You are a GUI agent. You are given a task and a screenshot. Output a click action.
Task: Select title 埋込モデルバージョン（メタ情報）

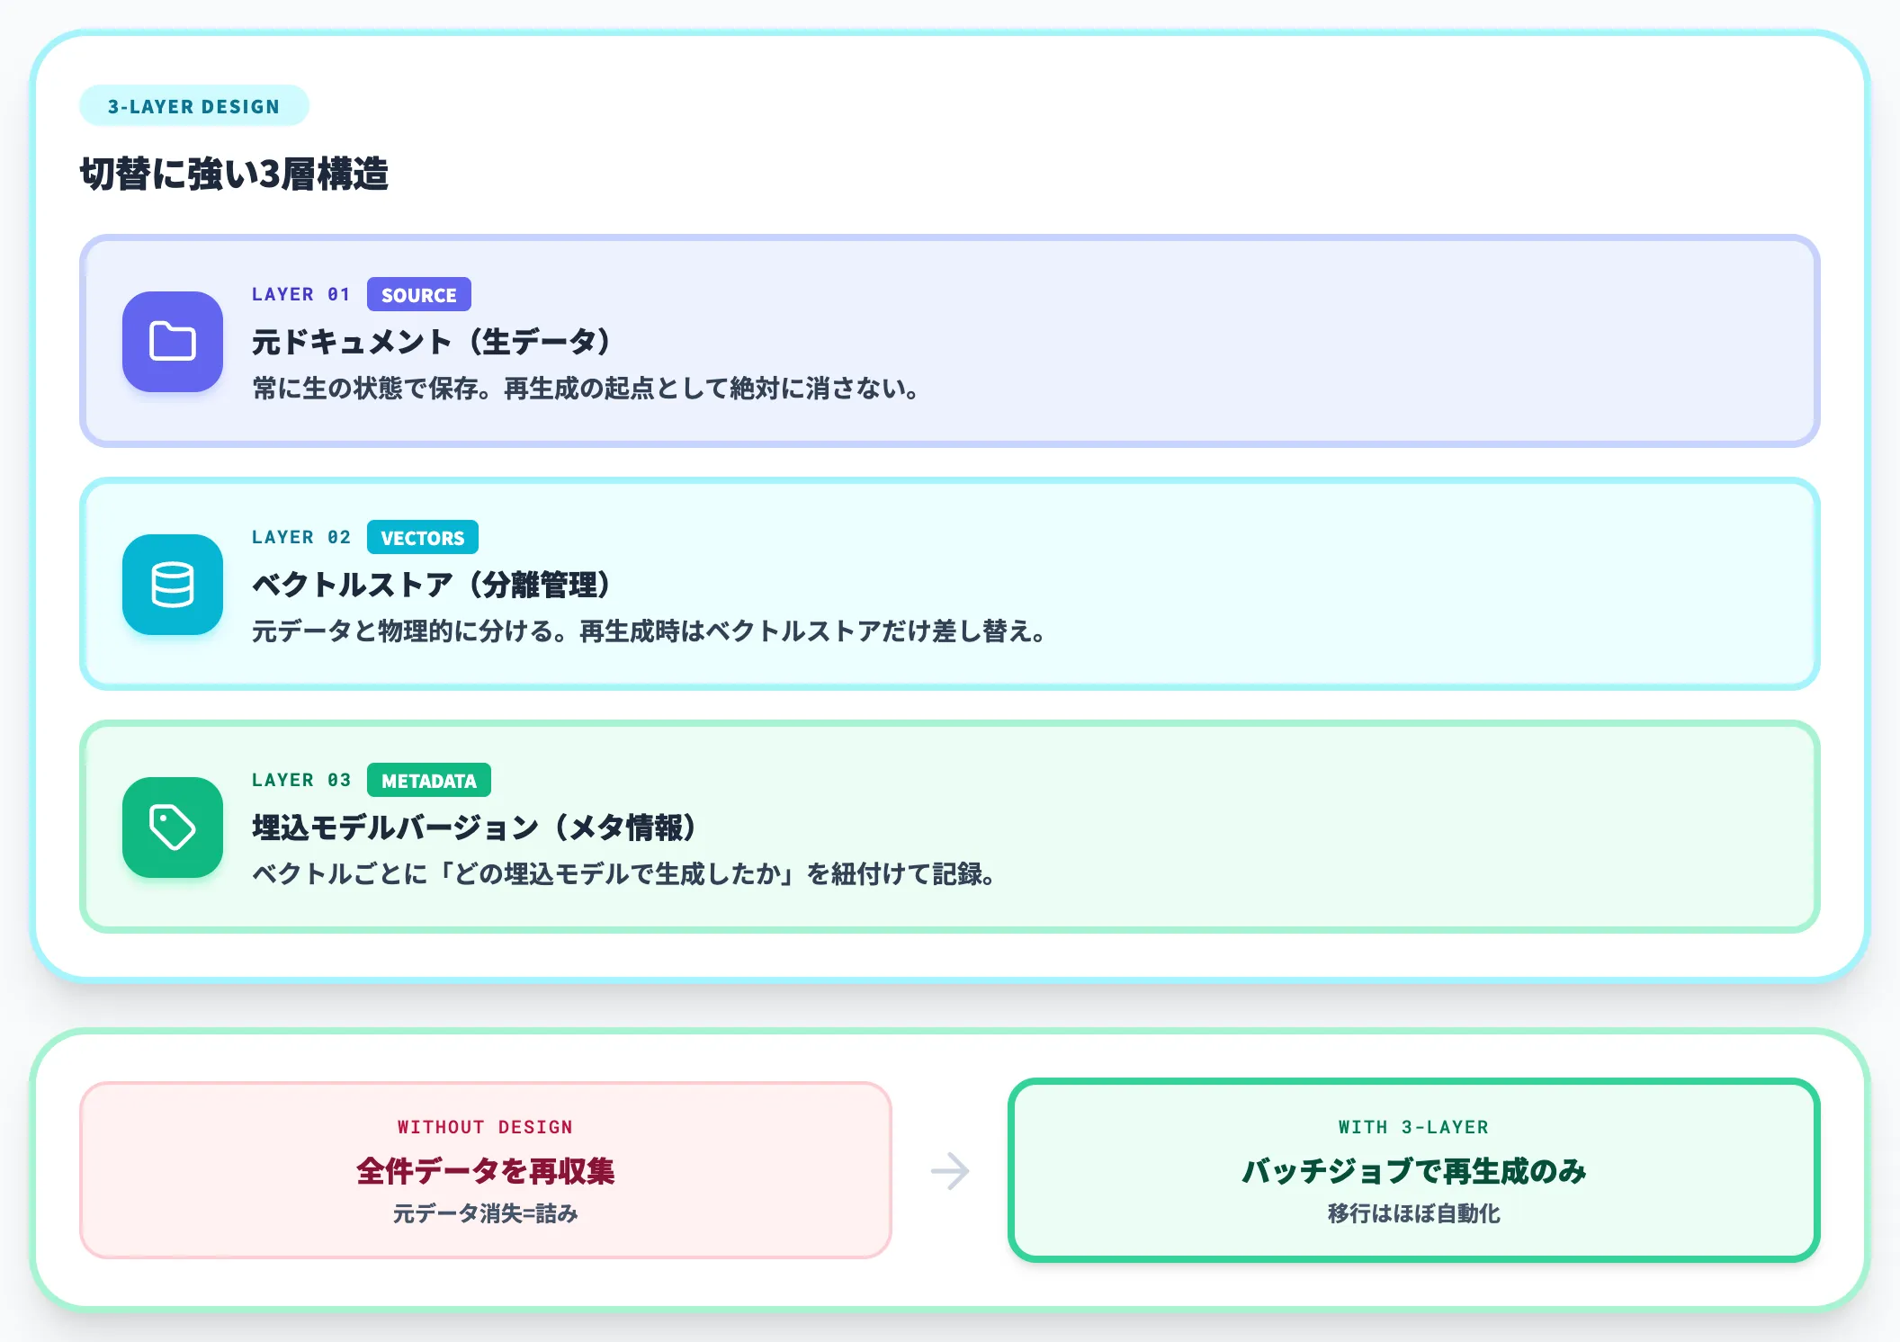477,828
